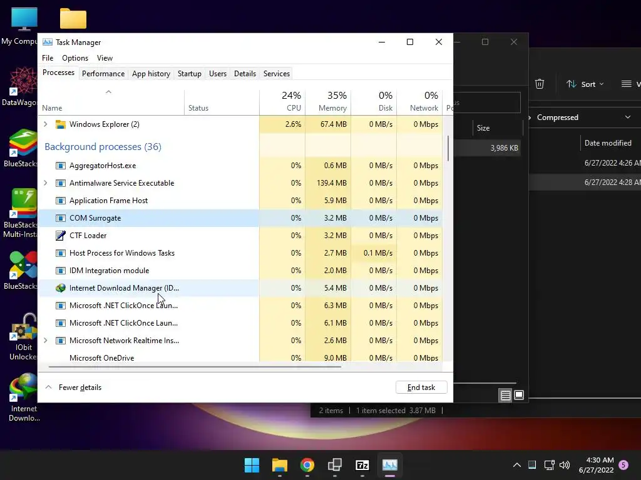Open notification badge showing 5
The width and height of the screenshot is (641, 480).
(x=623, y=465)
